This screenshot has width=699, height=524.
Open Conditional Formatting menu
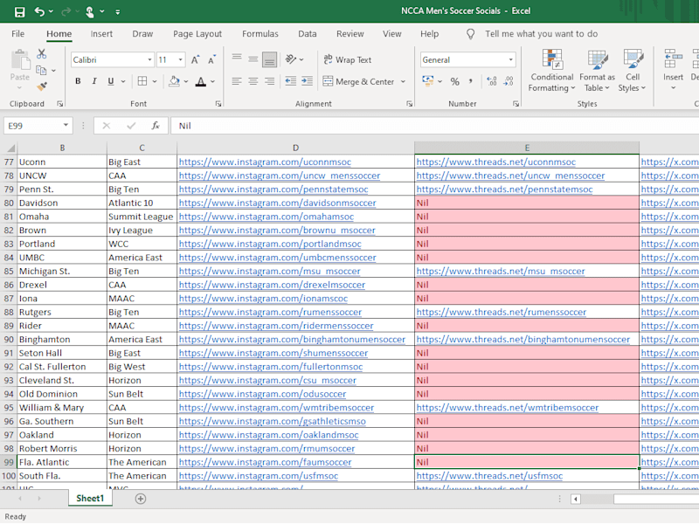pyautogui.click(x=552, y=70)
